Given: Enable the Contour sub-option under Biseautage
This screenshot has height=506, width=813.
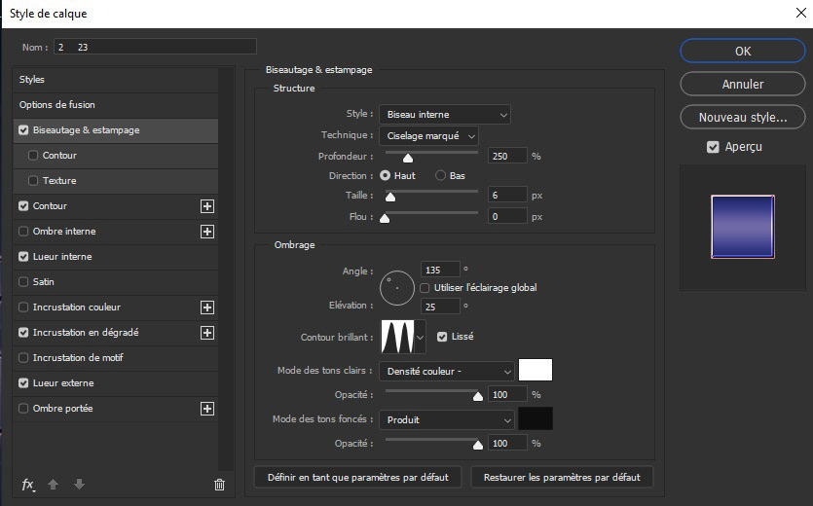Looking at the screenshot, I should [33, 156].
